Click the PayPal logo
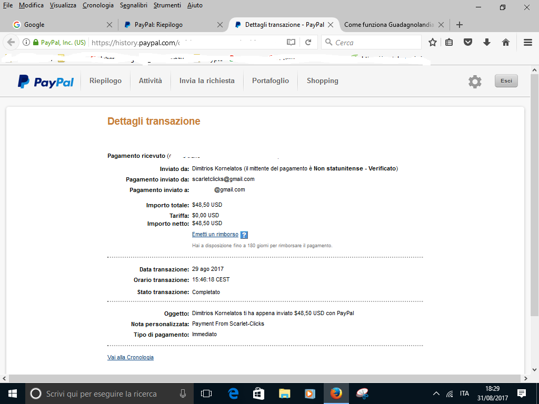Screen dimensions: 539x404 click(x=46, y=82)
